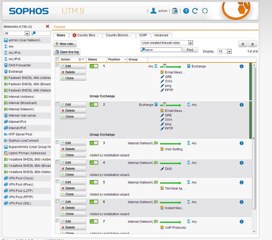Close the Networks panel with red X
Image resolution: width=272 pixels, height=240 pixels.
pos(47,26)
